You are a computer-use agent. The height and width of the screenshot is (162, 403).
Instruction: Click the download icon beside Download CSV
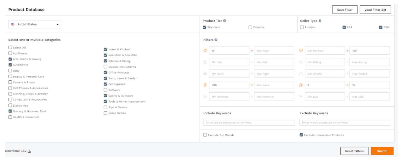click(x=29, y=151)
